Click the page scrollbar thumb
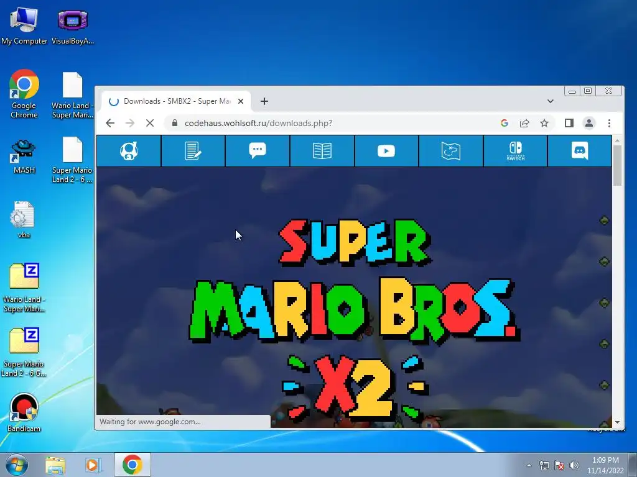 pos(618,165)
